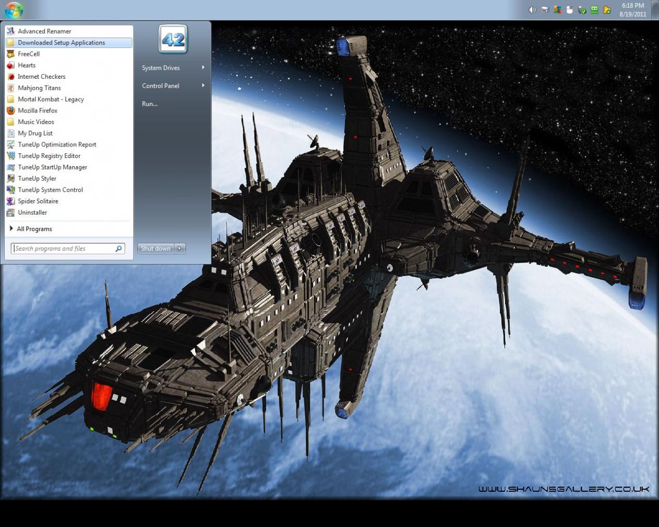Launch TuneUp Registry Editor
The width and height of the screenshot is (659, 527).
[68, 156]
